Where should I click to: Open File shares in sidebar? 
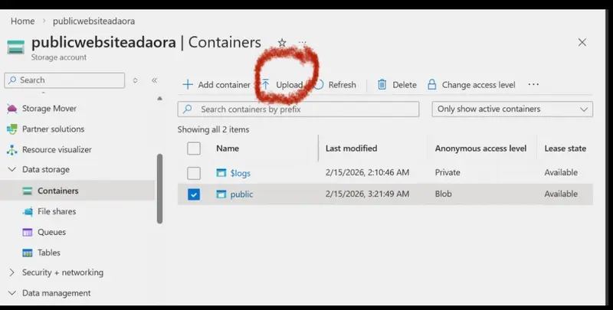pyautogui.click(x=57, y=211)
